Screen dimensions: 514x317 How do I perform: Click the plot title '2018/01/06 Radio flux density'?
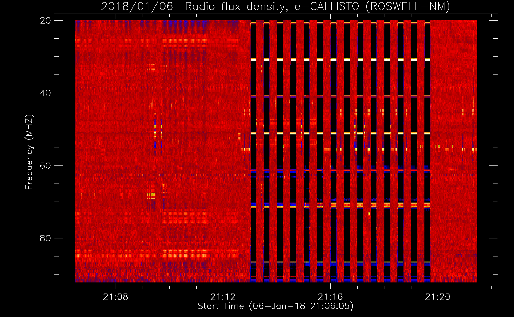pyautogui.click(x=195, y=6)
